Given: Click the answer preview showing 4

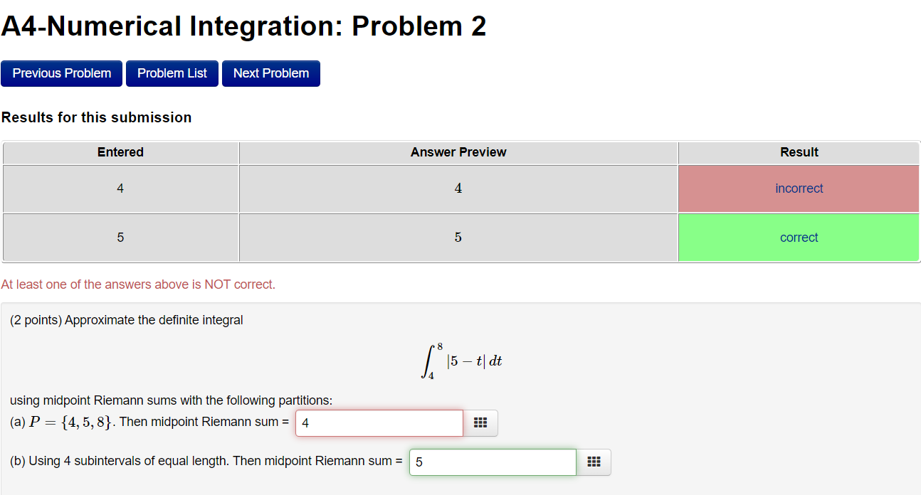Looking at the screenshot, I should (458, 188).
